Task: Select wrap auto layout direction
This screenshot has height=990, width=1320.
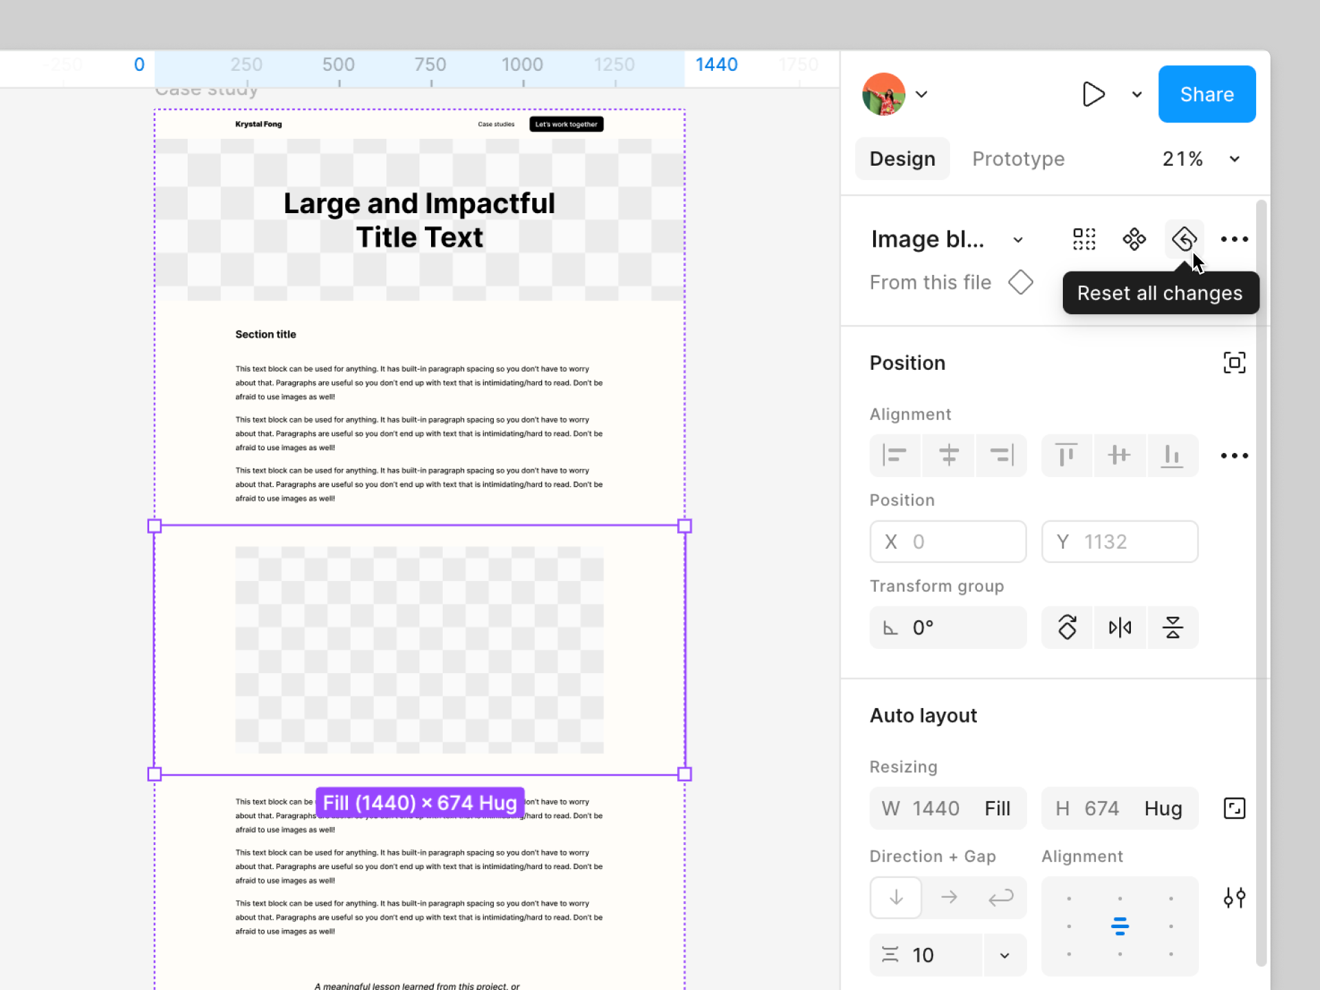Action: pos(1001,898)
